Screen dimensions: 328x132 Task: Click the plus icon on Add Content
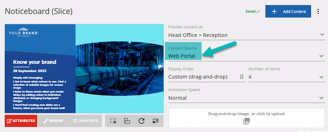click(x=274, y=11)
